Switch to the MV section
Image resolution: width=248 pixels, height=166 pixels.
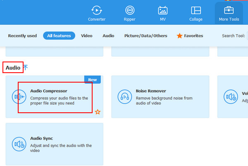(x=163, y=10)
